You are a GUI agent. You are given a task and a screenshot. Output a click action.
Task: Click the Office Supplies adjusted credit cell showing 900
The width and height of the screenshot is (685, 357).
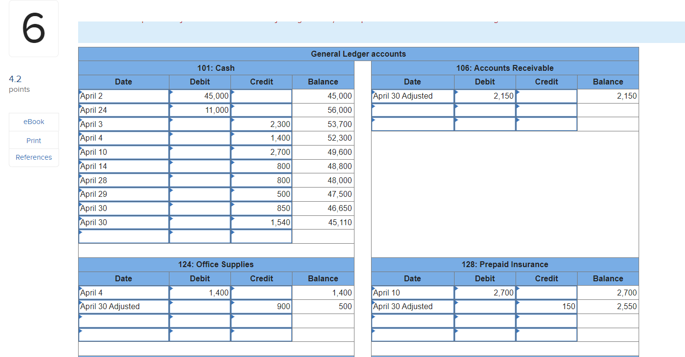click(261, 306)
